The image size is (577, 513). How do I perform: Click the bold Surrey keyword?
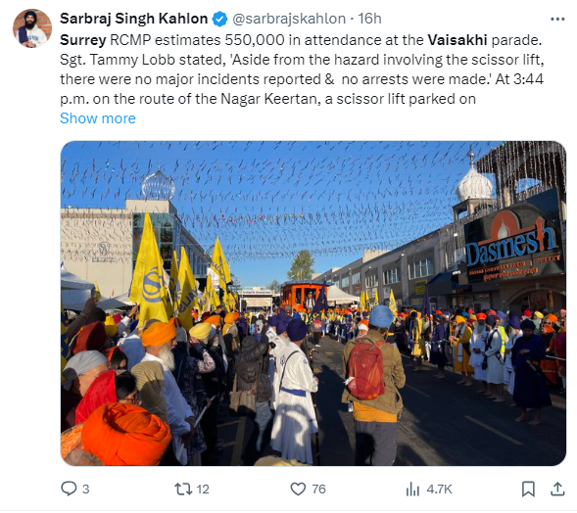click(83, 40)
